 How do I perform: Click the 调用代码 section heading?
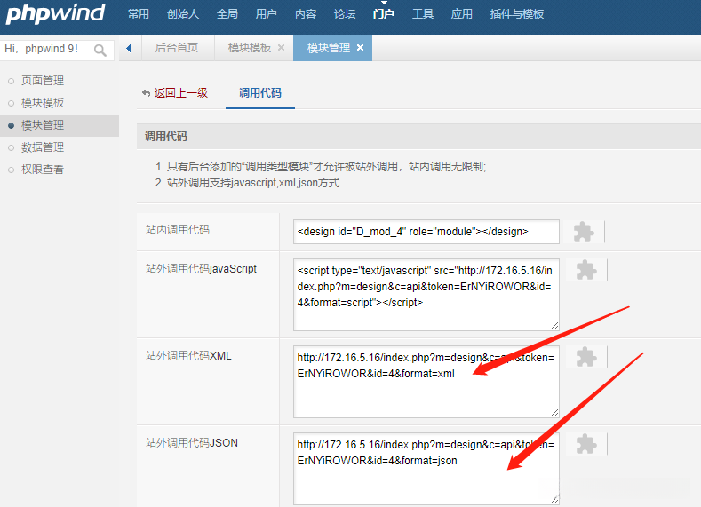[166, 136]
